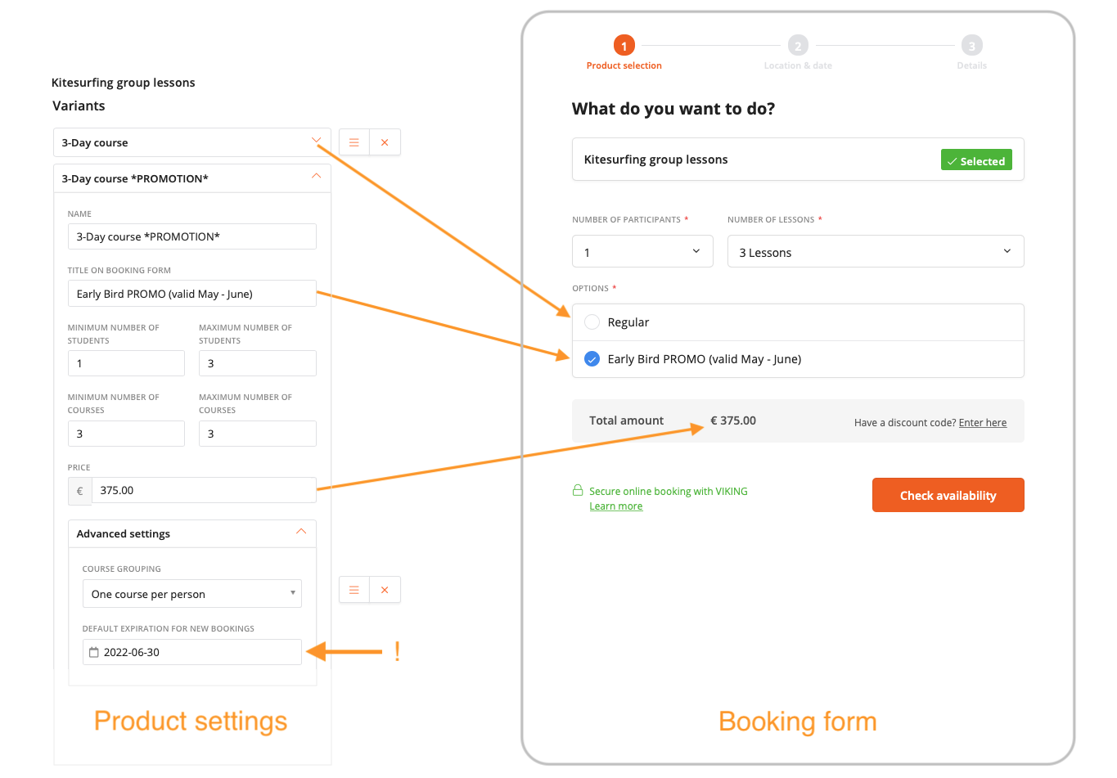Switch to the Location & date step

(797, 45)
